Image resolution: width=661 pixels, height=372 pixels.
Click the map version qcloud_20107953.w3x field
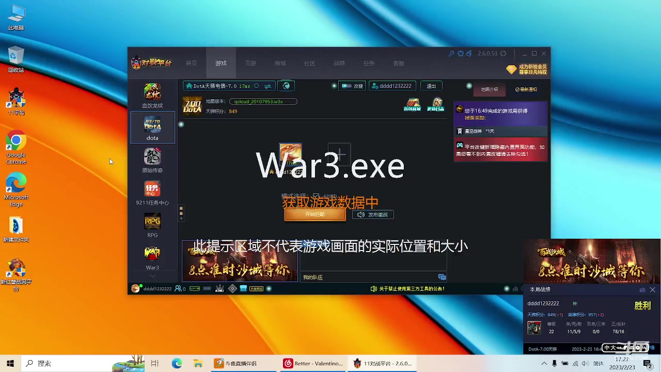coord(263,102)
